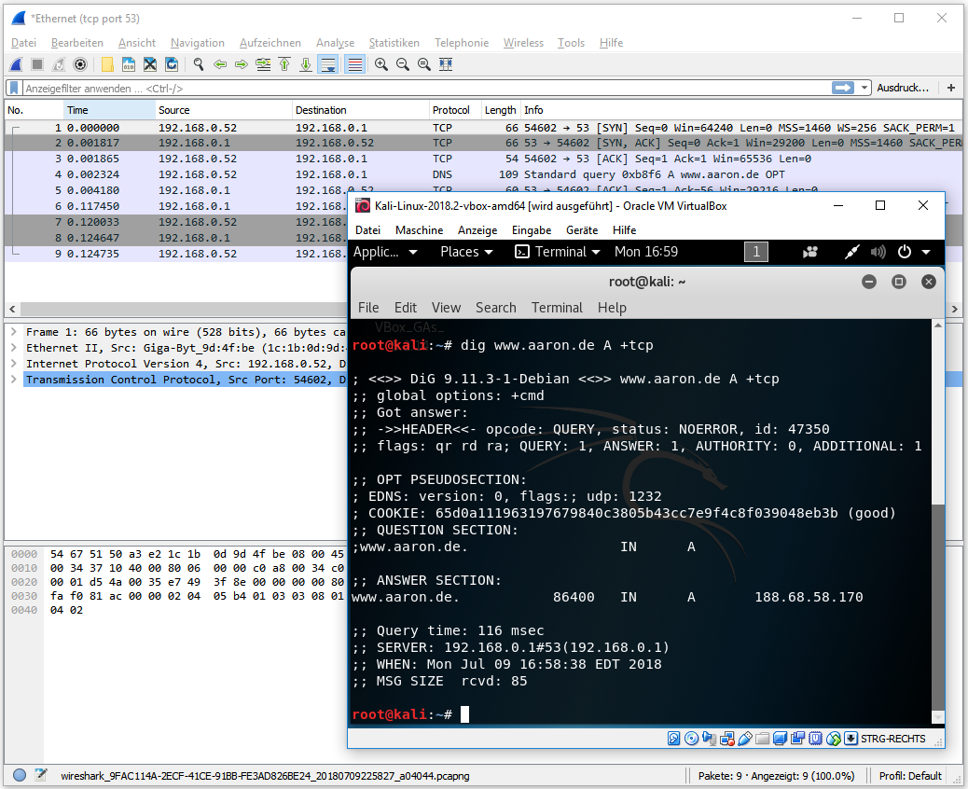Image resolution: width=968 pixels, height=789 pixels.
Task: Click the Ausdruck… filter expression button
Action: pyautogui.click(x=903, y=88)
